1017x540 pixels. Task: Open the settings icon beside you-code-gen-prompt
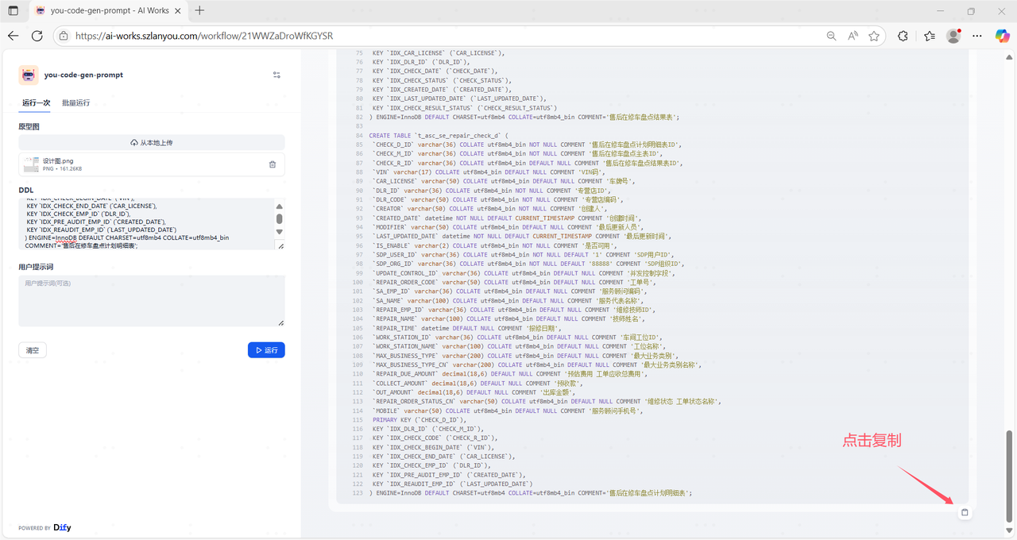pyautogui.click(x=276, y=75)
